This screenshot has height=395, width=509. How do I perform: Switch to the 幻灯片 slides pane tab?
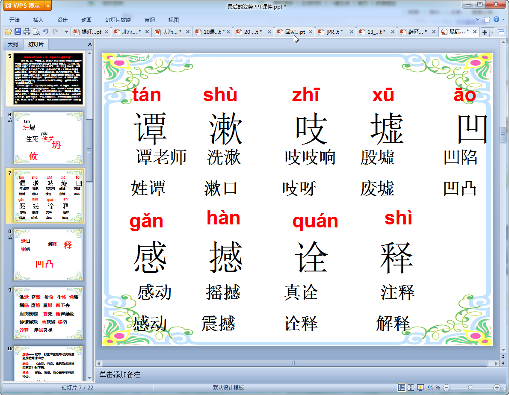coord(36,44)
